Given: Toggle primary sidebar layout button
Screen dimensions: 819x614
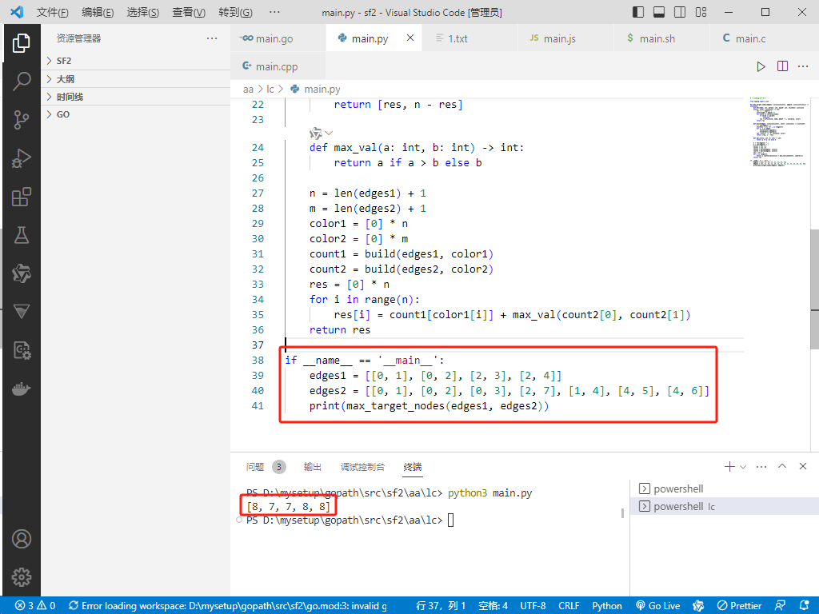Looking at the screenshot, I should coord(637,12).
